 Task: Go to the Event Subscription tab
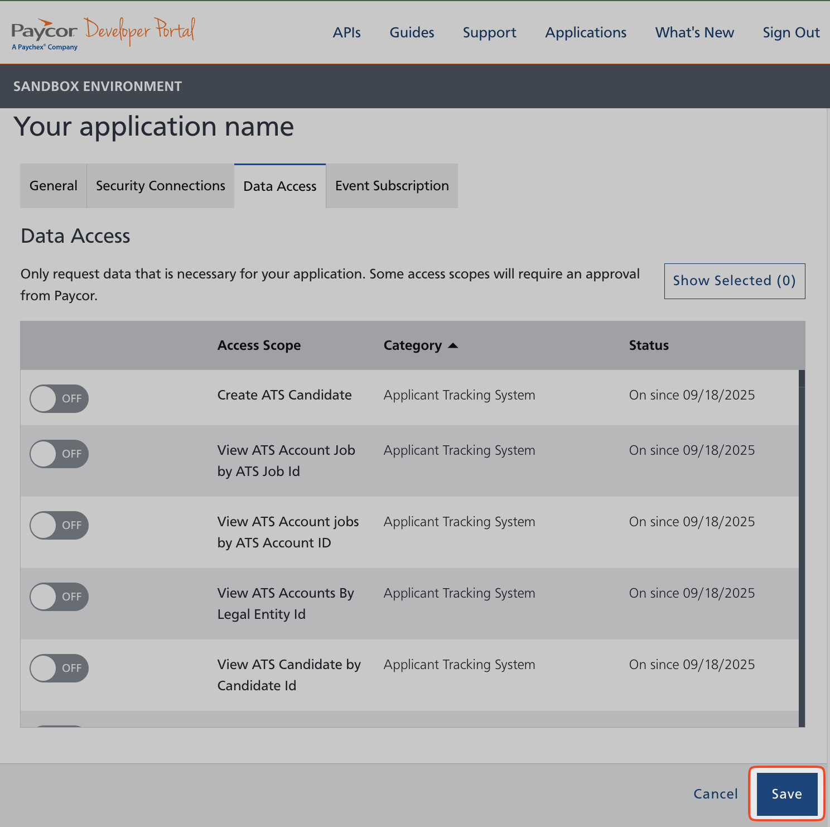pyautogui.click(x=392, y=186)
